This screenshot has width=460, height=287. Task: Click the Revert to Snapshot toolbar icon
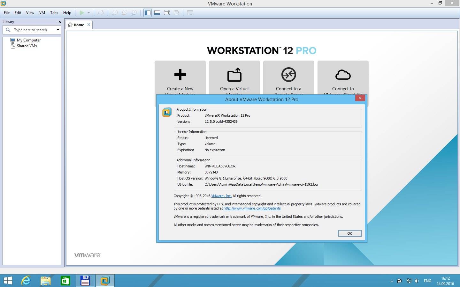point(125,13)
